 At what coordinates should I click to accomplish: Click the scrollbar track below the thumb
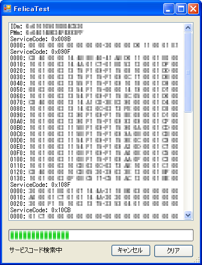click(x=188, y=161)
